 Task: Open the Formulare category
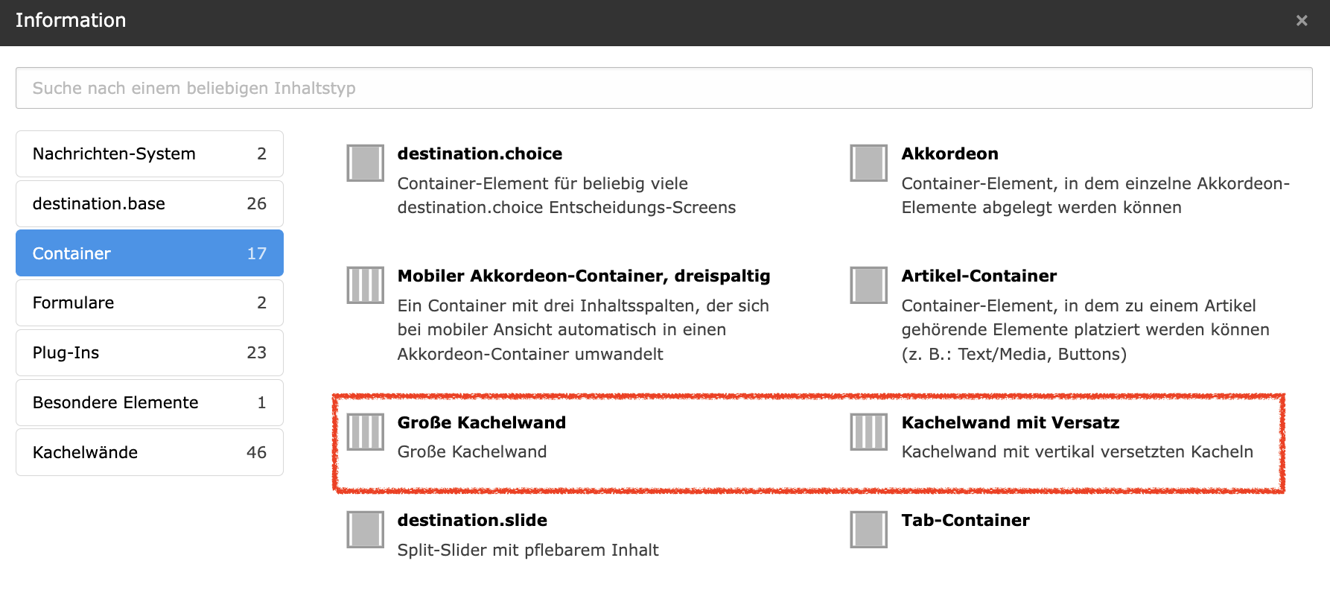(x=149, y=302)
